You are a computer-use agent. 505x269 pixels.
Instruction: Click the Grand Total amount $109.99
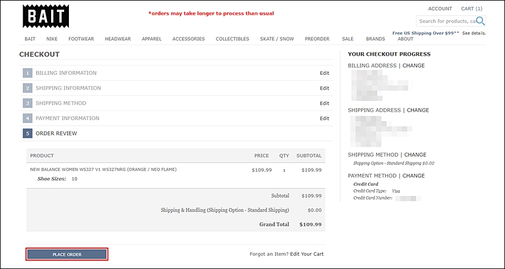[x=311, y=224]
